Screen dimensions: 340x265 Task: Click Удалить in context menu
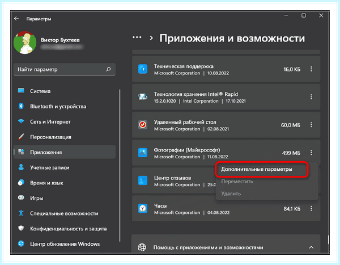[x=231, y=194]
